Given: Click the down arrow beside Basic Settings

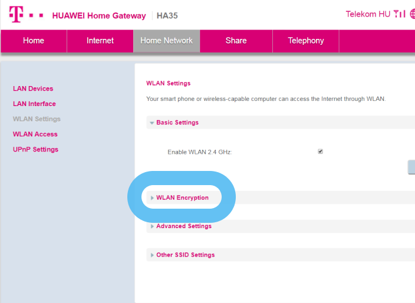Looking at the screenshot, I should point(152,123).
